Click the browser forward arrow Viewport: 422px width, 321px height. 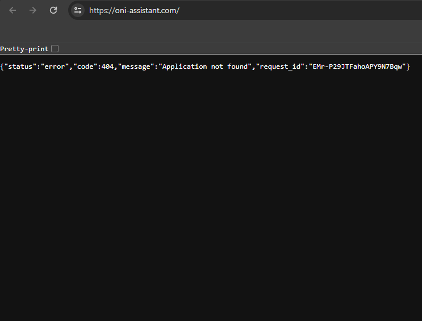(33, 10)
